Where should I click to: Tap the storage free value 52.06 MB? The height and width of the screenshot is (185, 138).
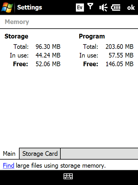[48, 64]
